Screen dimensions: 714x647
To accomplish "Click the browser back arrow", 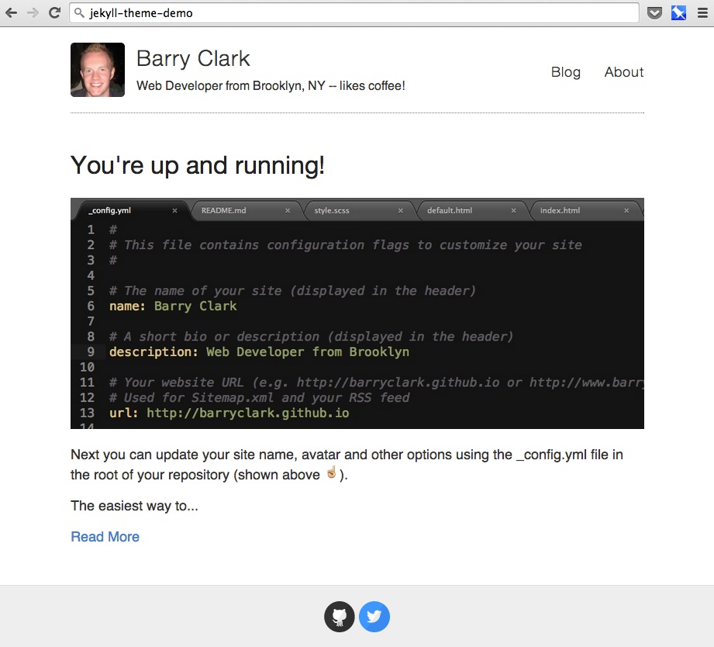I will click(11, 12).
